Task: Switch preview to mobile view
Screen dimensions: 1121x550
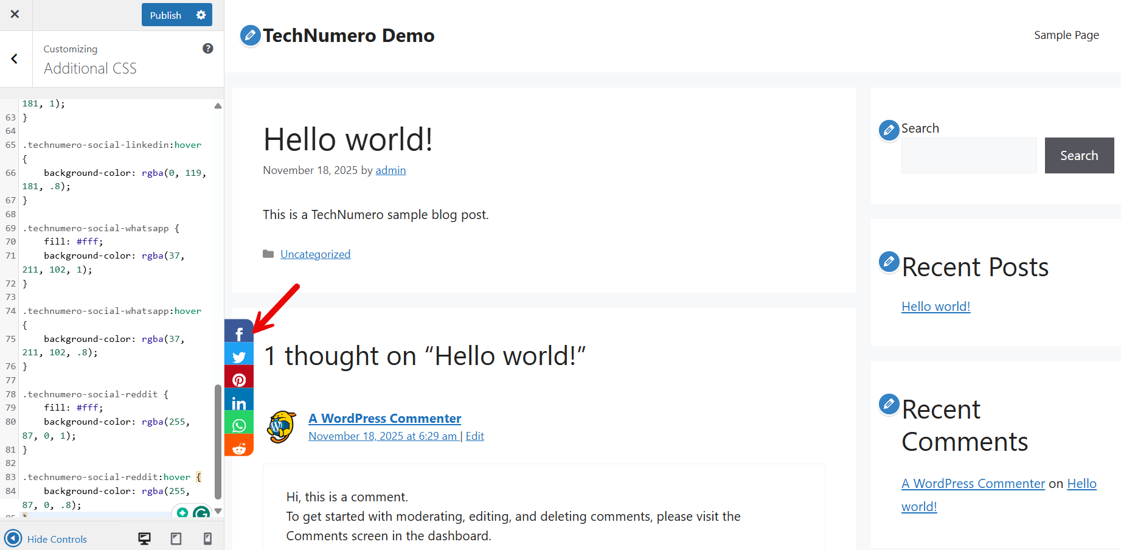Action: click(207, 538)
